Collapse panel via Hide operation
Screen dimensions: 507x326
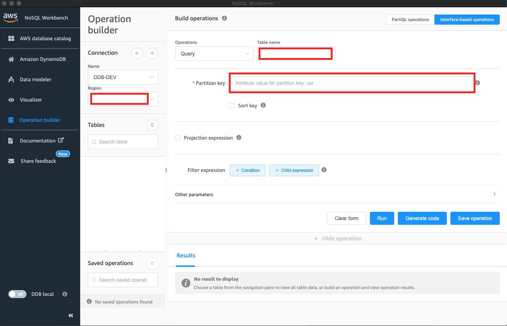[x=338, y=238]
